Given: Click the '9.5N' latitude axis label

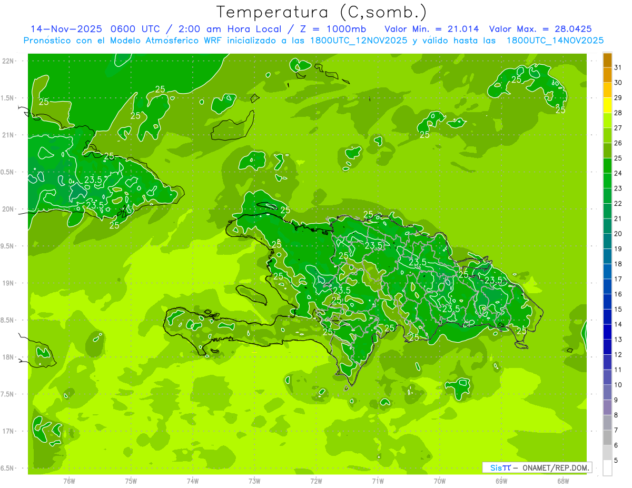Looking at the screenshot, I should pos(7,246).
